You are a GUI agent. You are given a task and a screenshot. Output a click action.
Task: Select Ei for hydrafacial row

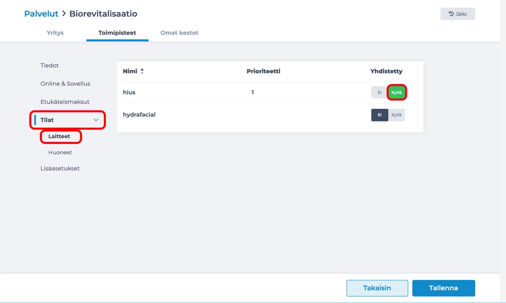pyautogui.click(x=379, y=115)
